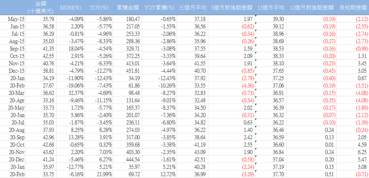Select the Sep-15 row label

pos(17,49)
